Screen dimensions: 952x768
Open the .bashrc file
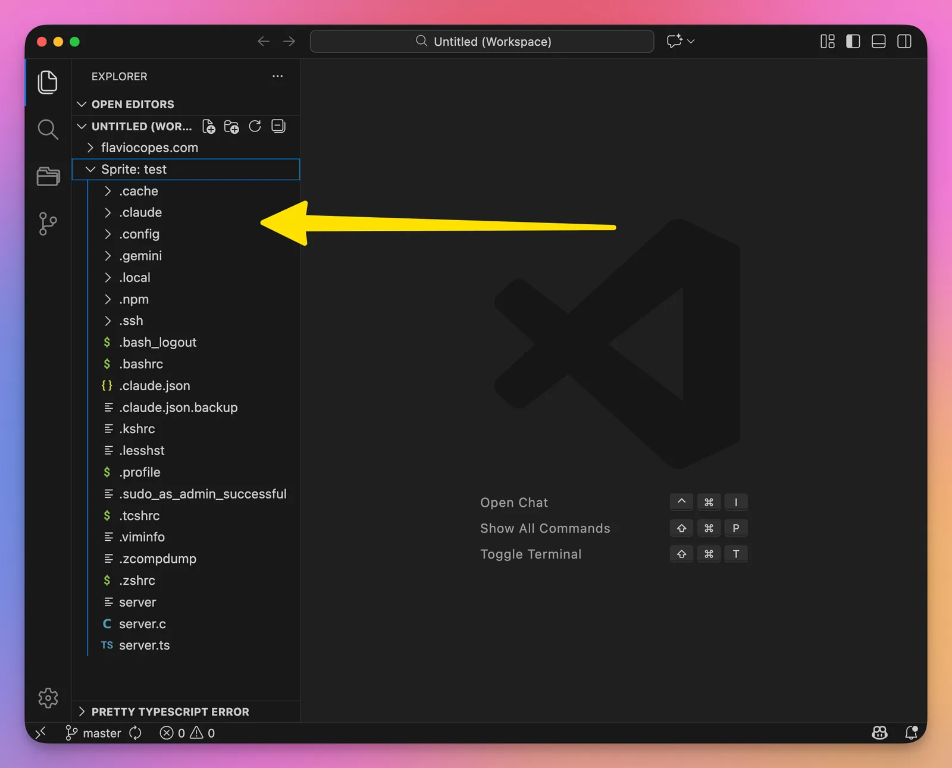pos(186,364)
